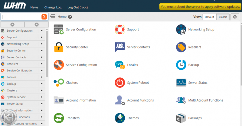Open the Locales speech bubble icon
Screen dimensions: 242x126
pyautogui.click(x=120, y=65)
